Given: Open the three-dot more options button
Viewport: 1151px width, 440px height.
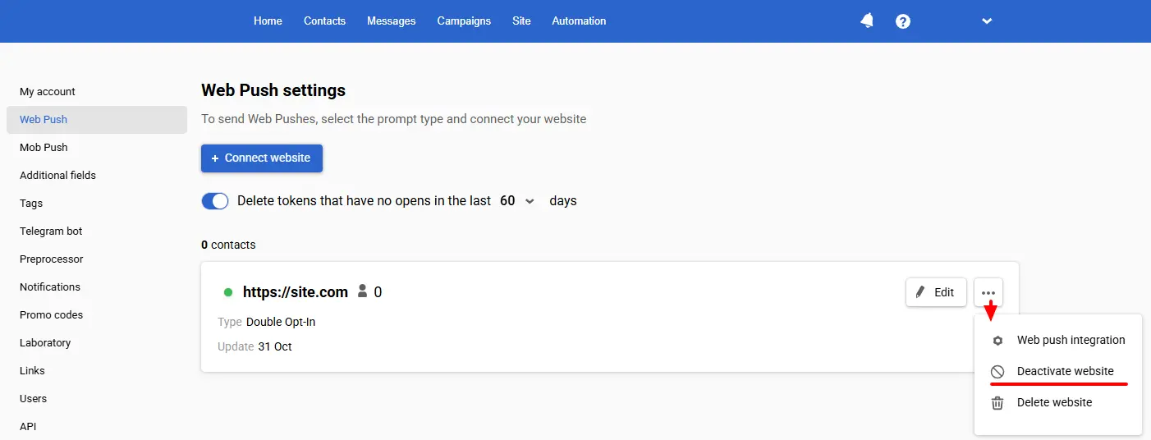Looking at the screenshot, I should click(988, 292).
